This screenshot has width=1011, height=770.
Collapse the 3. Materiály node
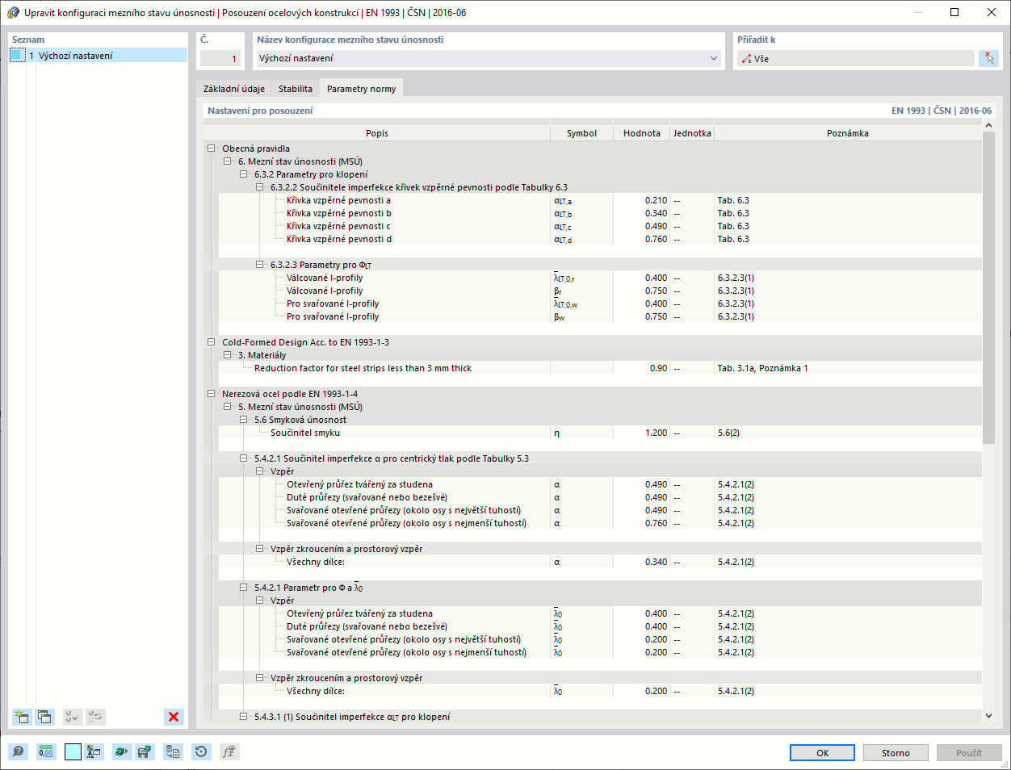[x=228, y=355]
